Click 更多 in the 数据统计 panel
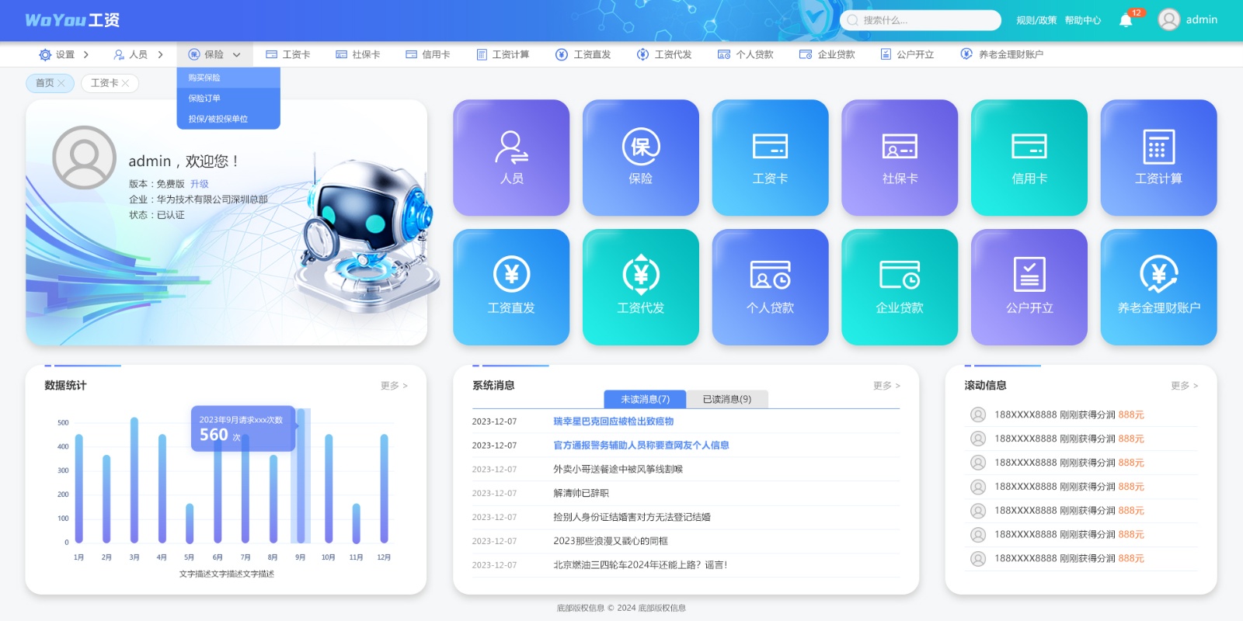 pos(394,385)
